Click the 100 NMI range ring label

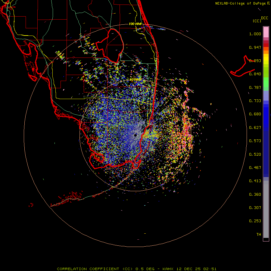(135, 24)
